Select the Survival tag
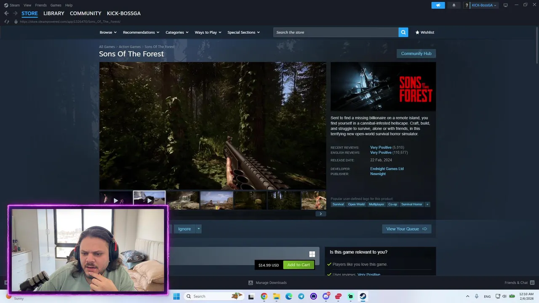Screen dimensions: 539x303 point(338,205)
